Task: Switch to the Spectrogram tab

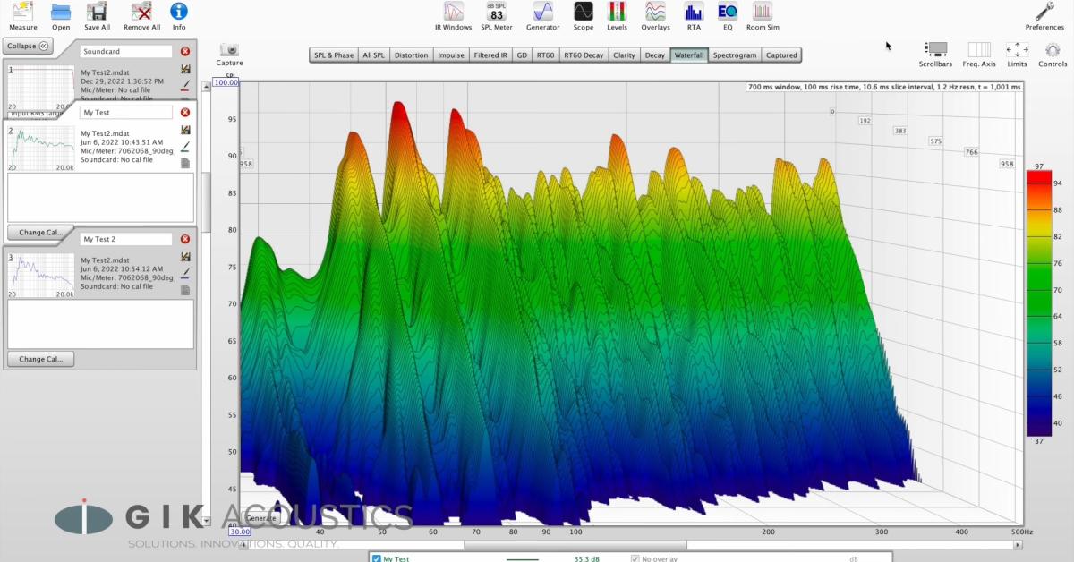Action: point(735,55)
